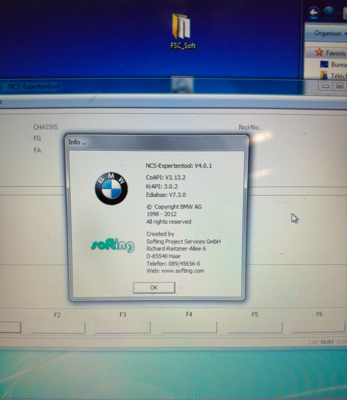Image resolution: width=347 pixels, height=400 pixels.
Task: Click the F5 function button
Action: (x=254, y=327)
